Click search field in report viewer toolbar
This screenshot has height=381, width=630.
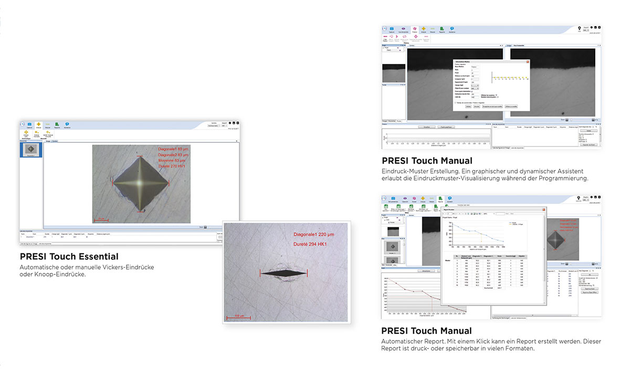point(500,214)
